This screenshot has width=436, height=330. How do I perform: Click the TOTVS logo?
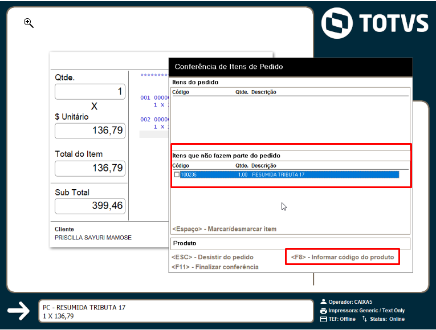point(374,23)
